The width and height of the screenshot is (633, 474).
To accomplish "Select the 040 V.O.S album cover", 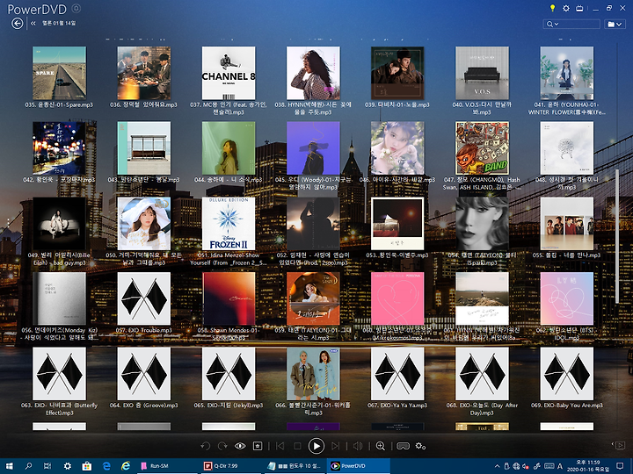I will click(482, 73).
